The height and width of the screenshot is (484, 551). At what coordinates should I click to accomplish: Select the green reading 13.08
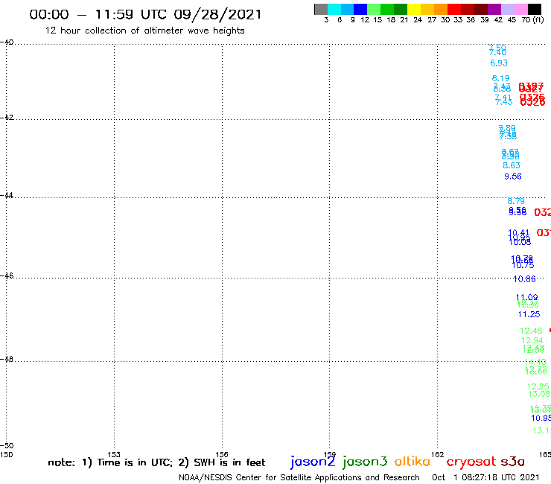point(539,394)
